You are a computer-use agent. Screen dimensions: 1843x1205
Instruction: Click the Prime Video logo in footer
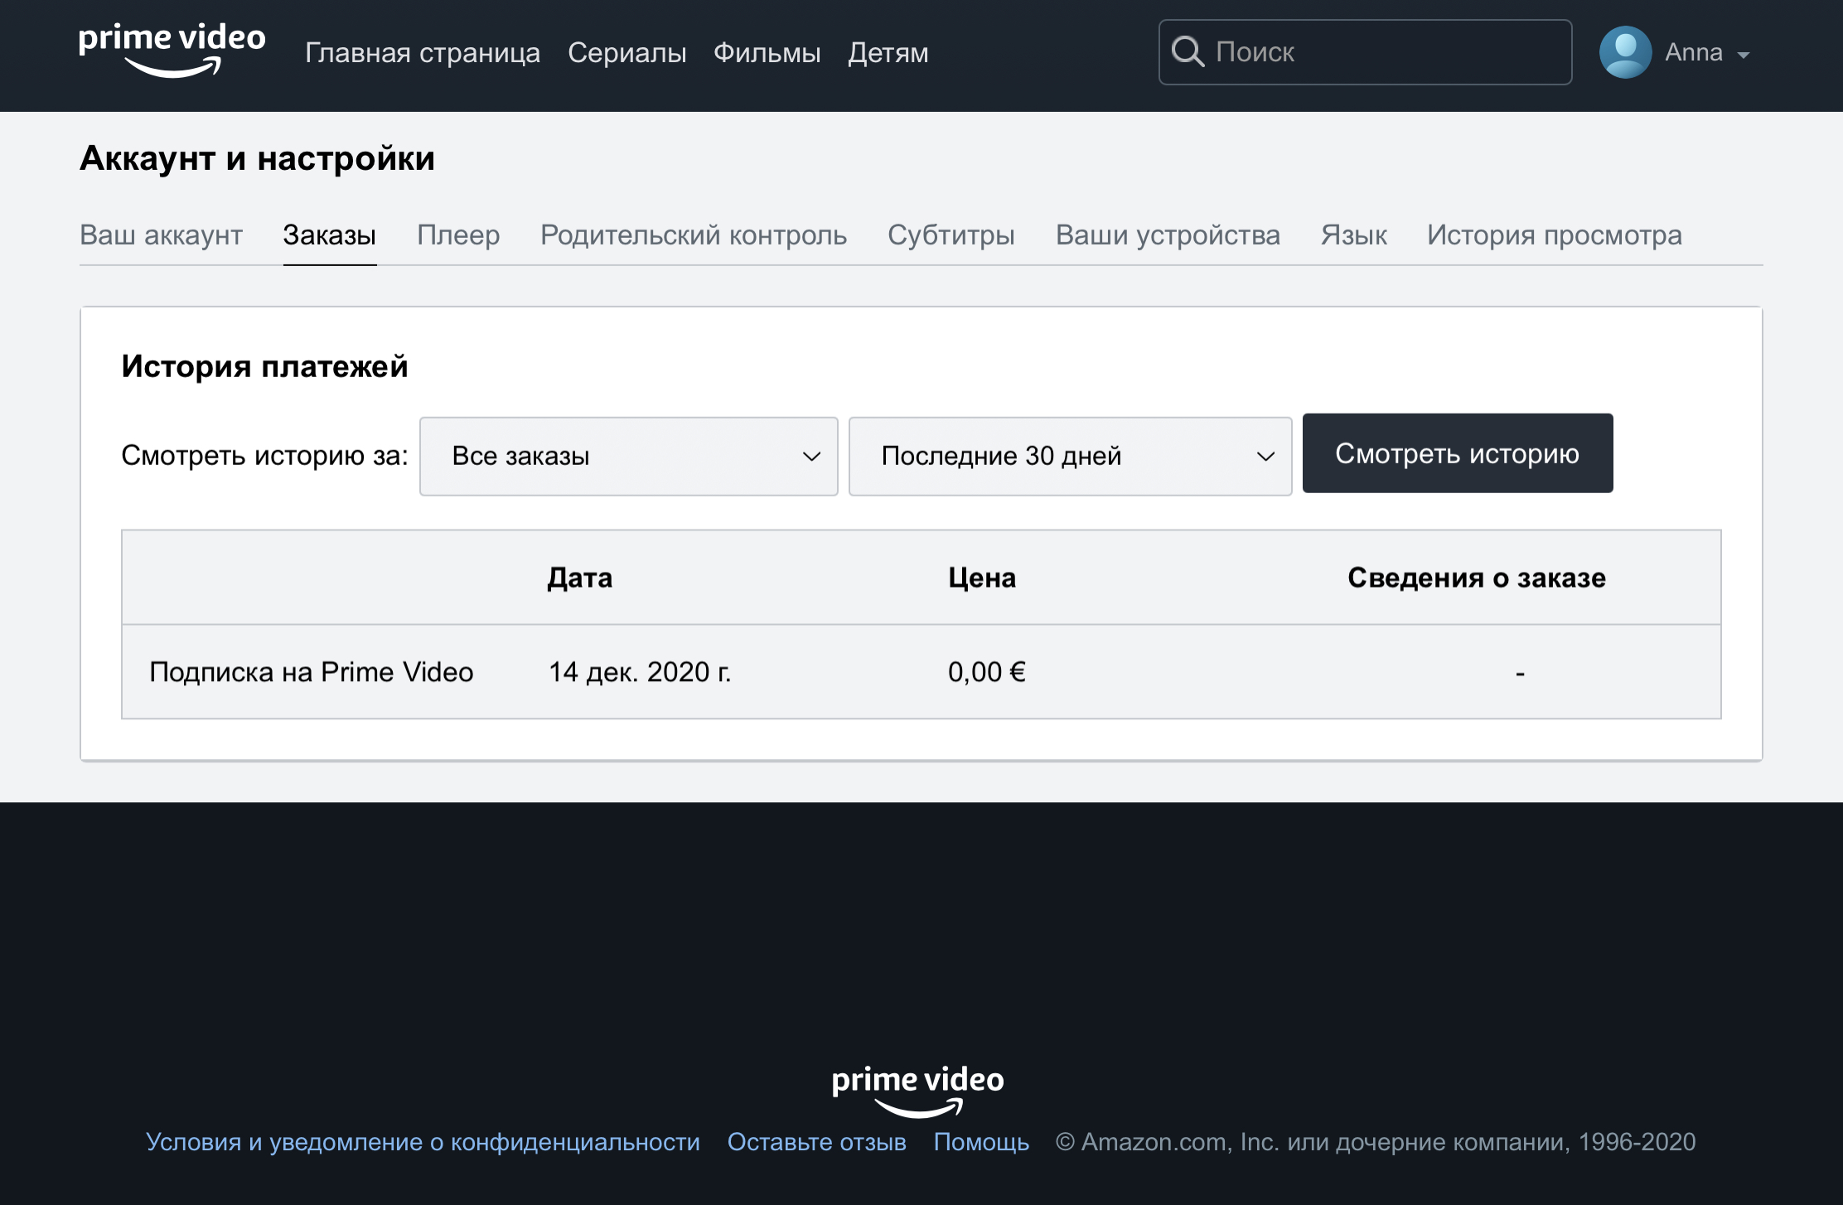pyautogui.click(x=917, y=1089)
